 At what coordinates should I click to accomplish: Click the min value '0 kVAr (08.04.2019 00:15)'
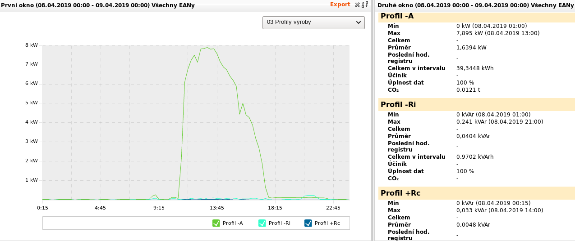pos(493,203)
